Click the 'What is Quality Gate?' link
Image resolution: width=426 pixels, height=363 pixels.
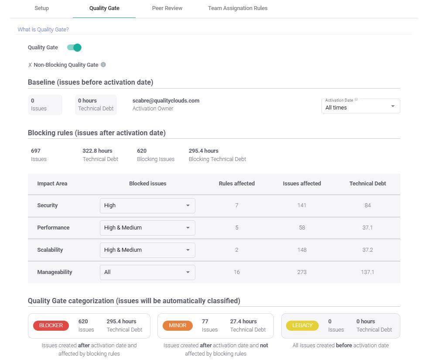coord(43,30)
